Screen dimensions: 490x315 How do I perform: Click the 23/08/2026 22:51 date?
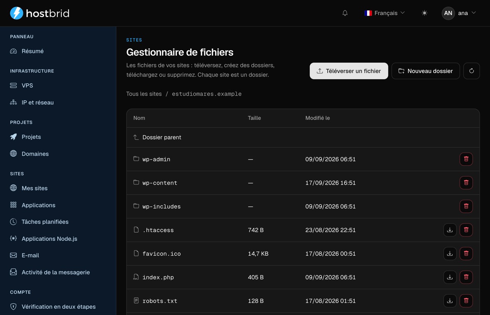(330, 230)
